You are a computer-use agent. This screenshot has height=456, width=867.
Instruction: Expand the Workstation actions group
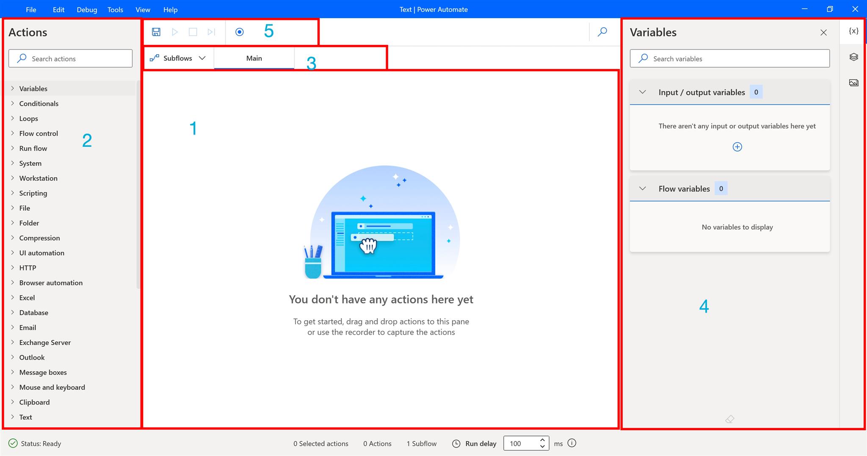click(x=13, y=178)
